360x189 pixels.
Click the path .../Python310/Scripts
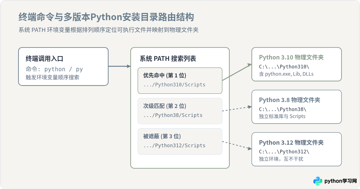pos(174,85)
